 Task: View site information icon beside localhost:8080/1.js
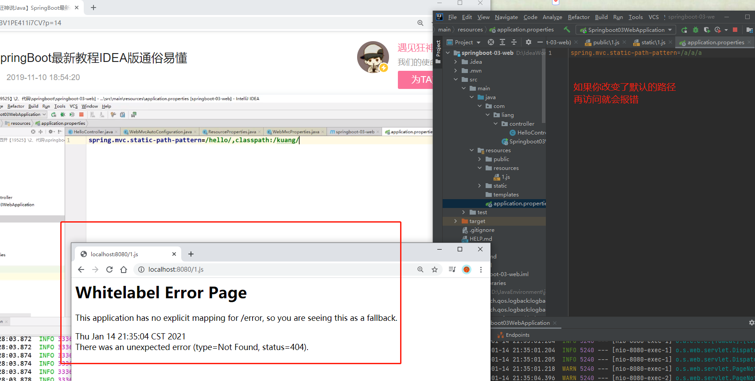click(x=141, y=269)
